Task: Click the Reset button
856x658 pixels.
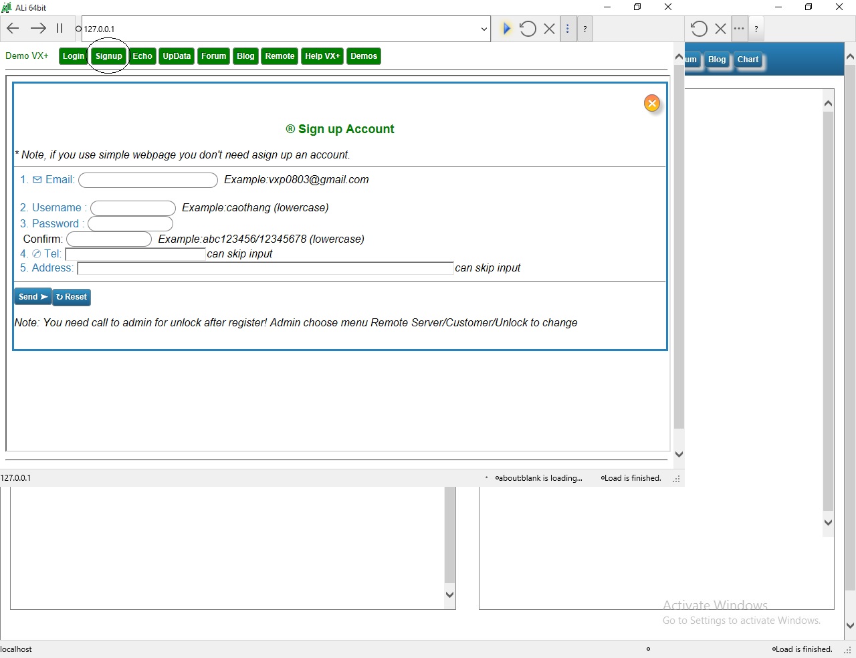Action: point(72,297)
